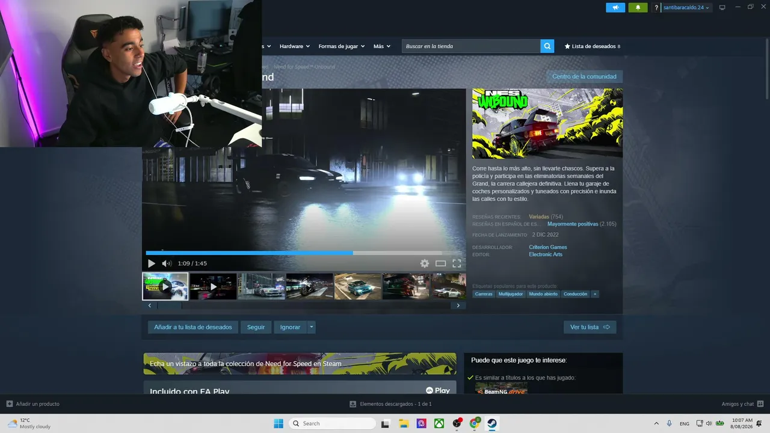Click the star icon beside Lista de deseados
Viewport: 770px width, 433px height.
click(567, 46)
